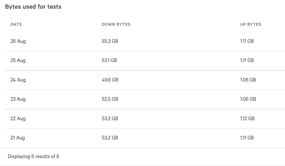Click the Bytes used for tests heading

[33, 7]
